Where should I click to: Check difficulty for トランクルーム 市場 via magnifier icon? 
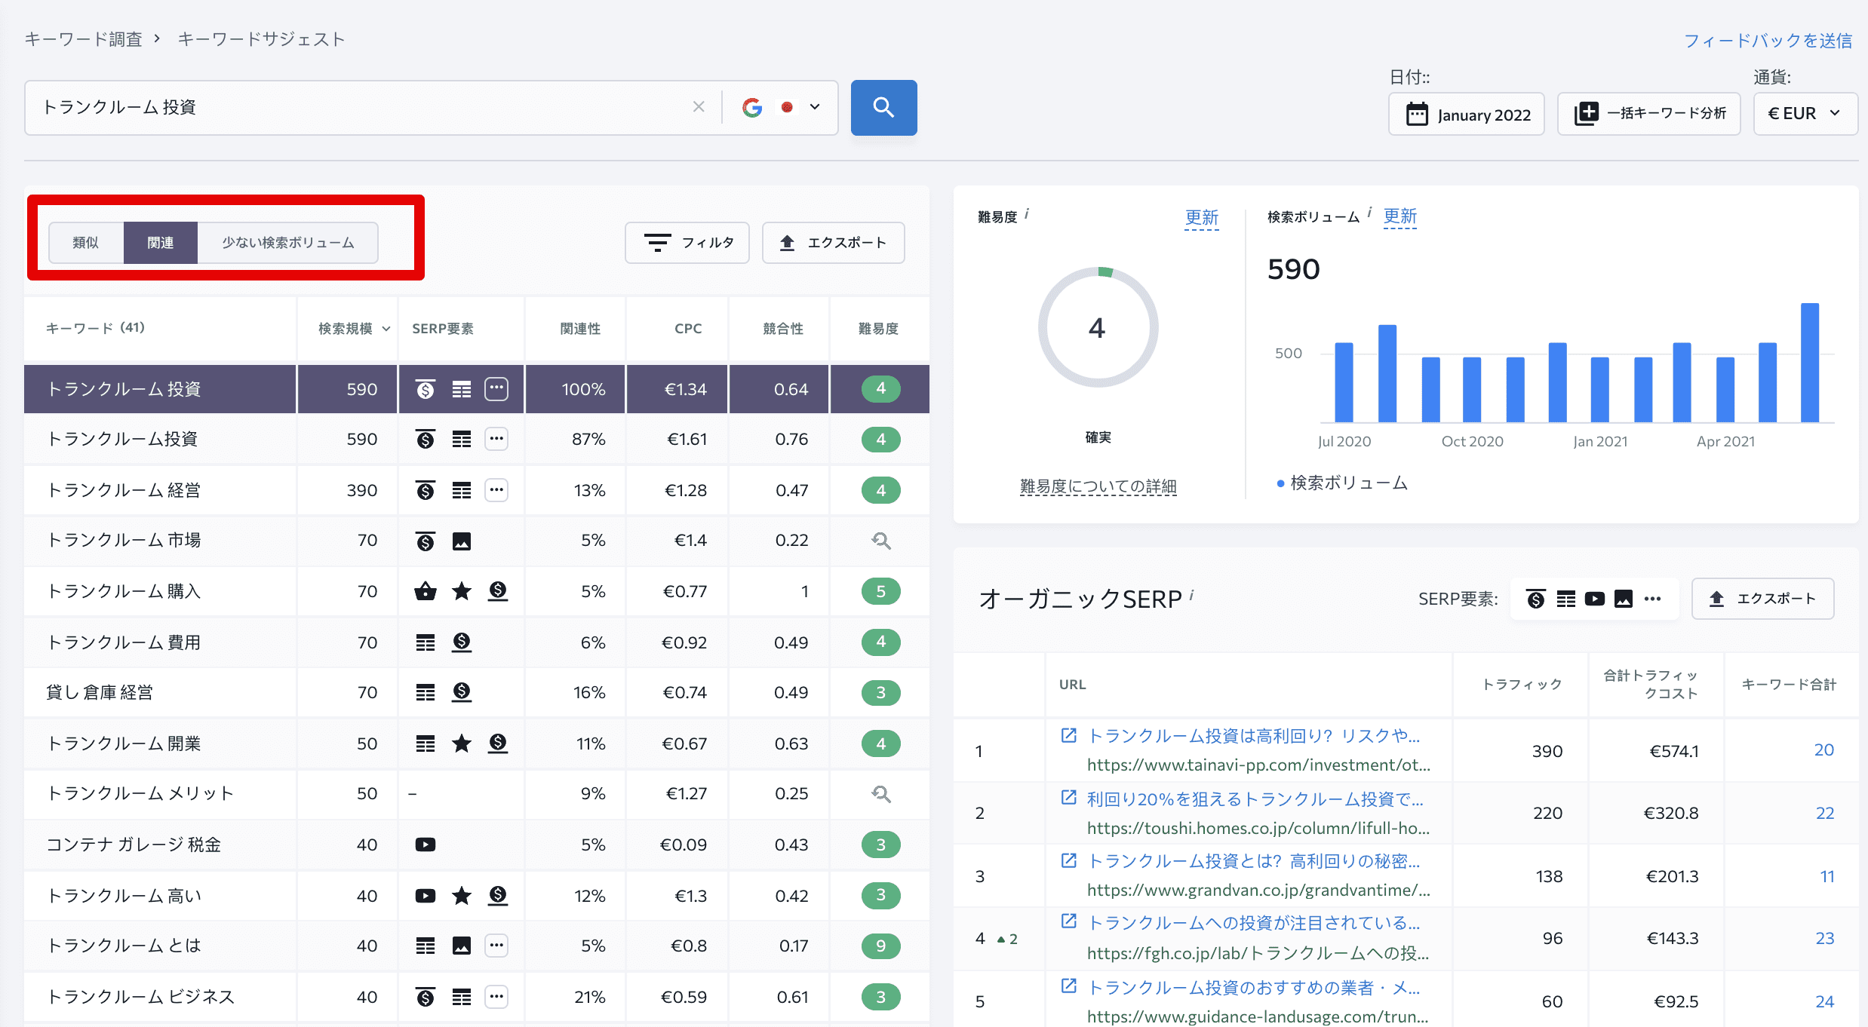click(881, 541)
